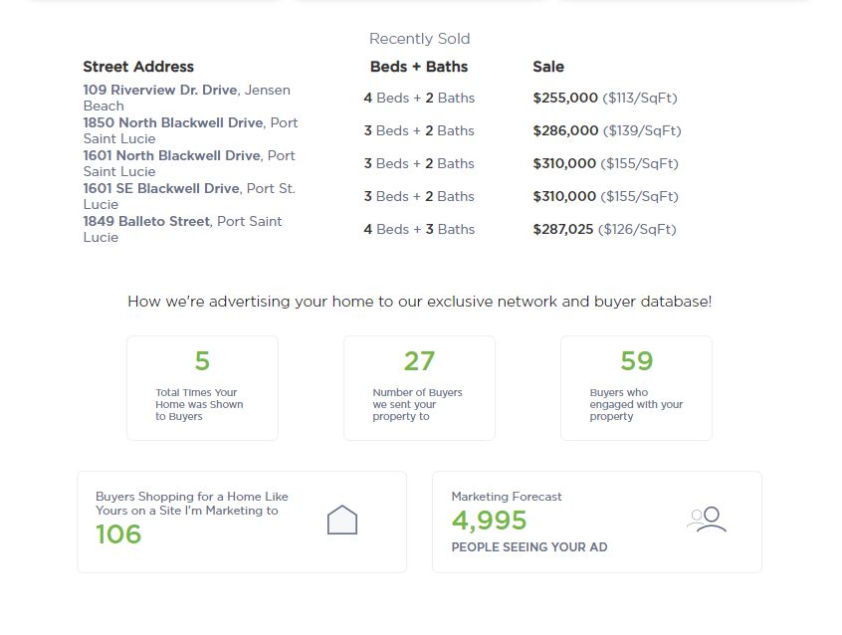Click People Seeing Your Ad label

pos(528,547)
